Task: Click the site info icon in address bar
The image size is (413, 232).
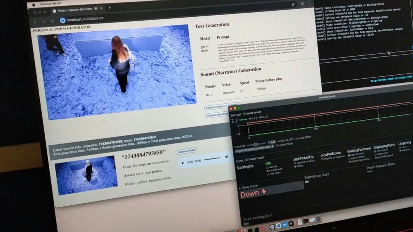Action: click(x=62, y=21)
